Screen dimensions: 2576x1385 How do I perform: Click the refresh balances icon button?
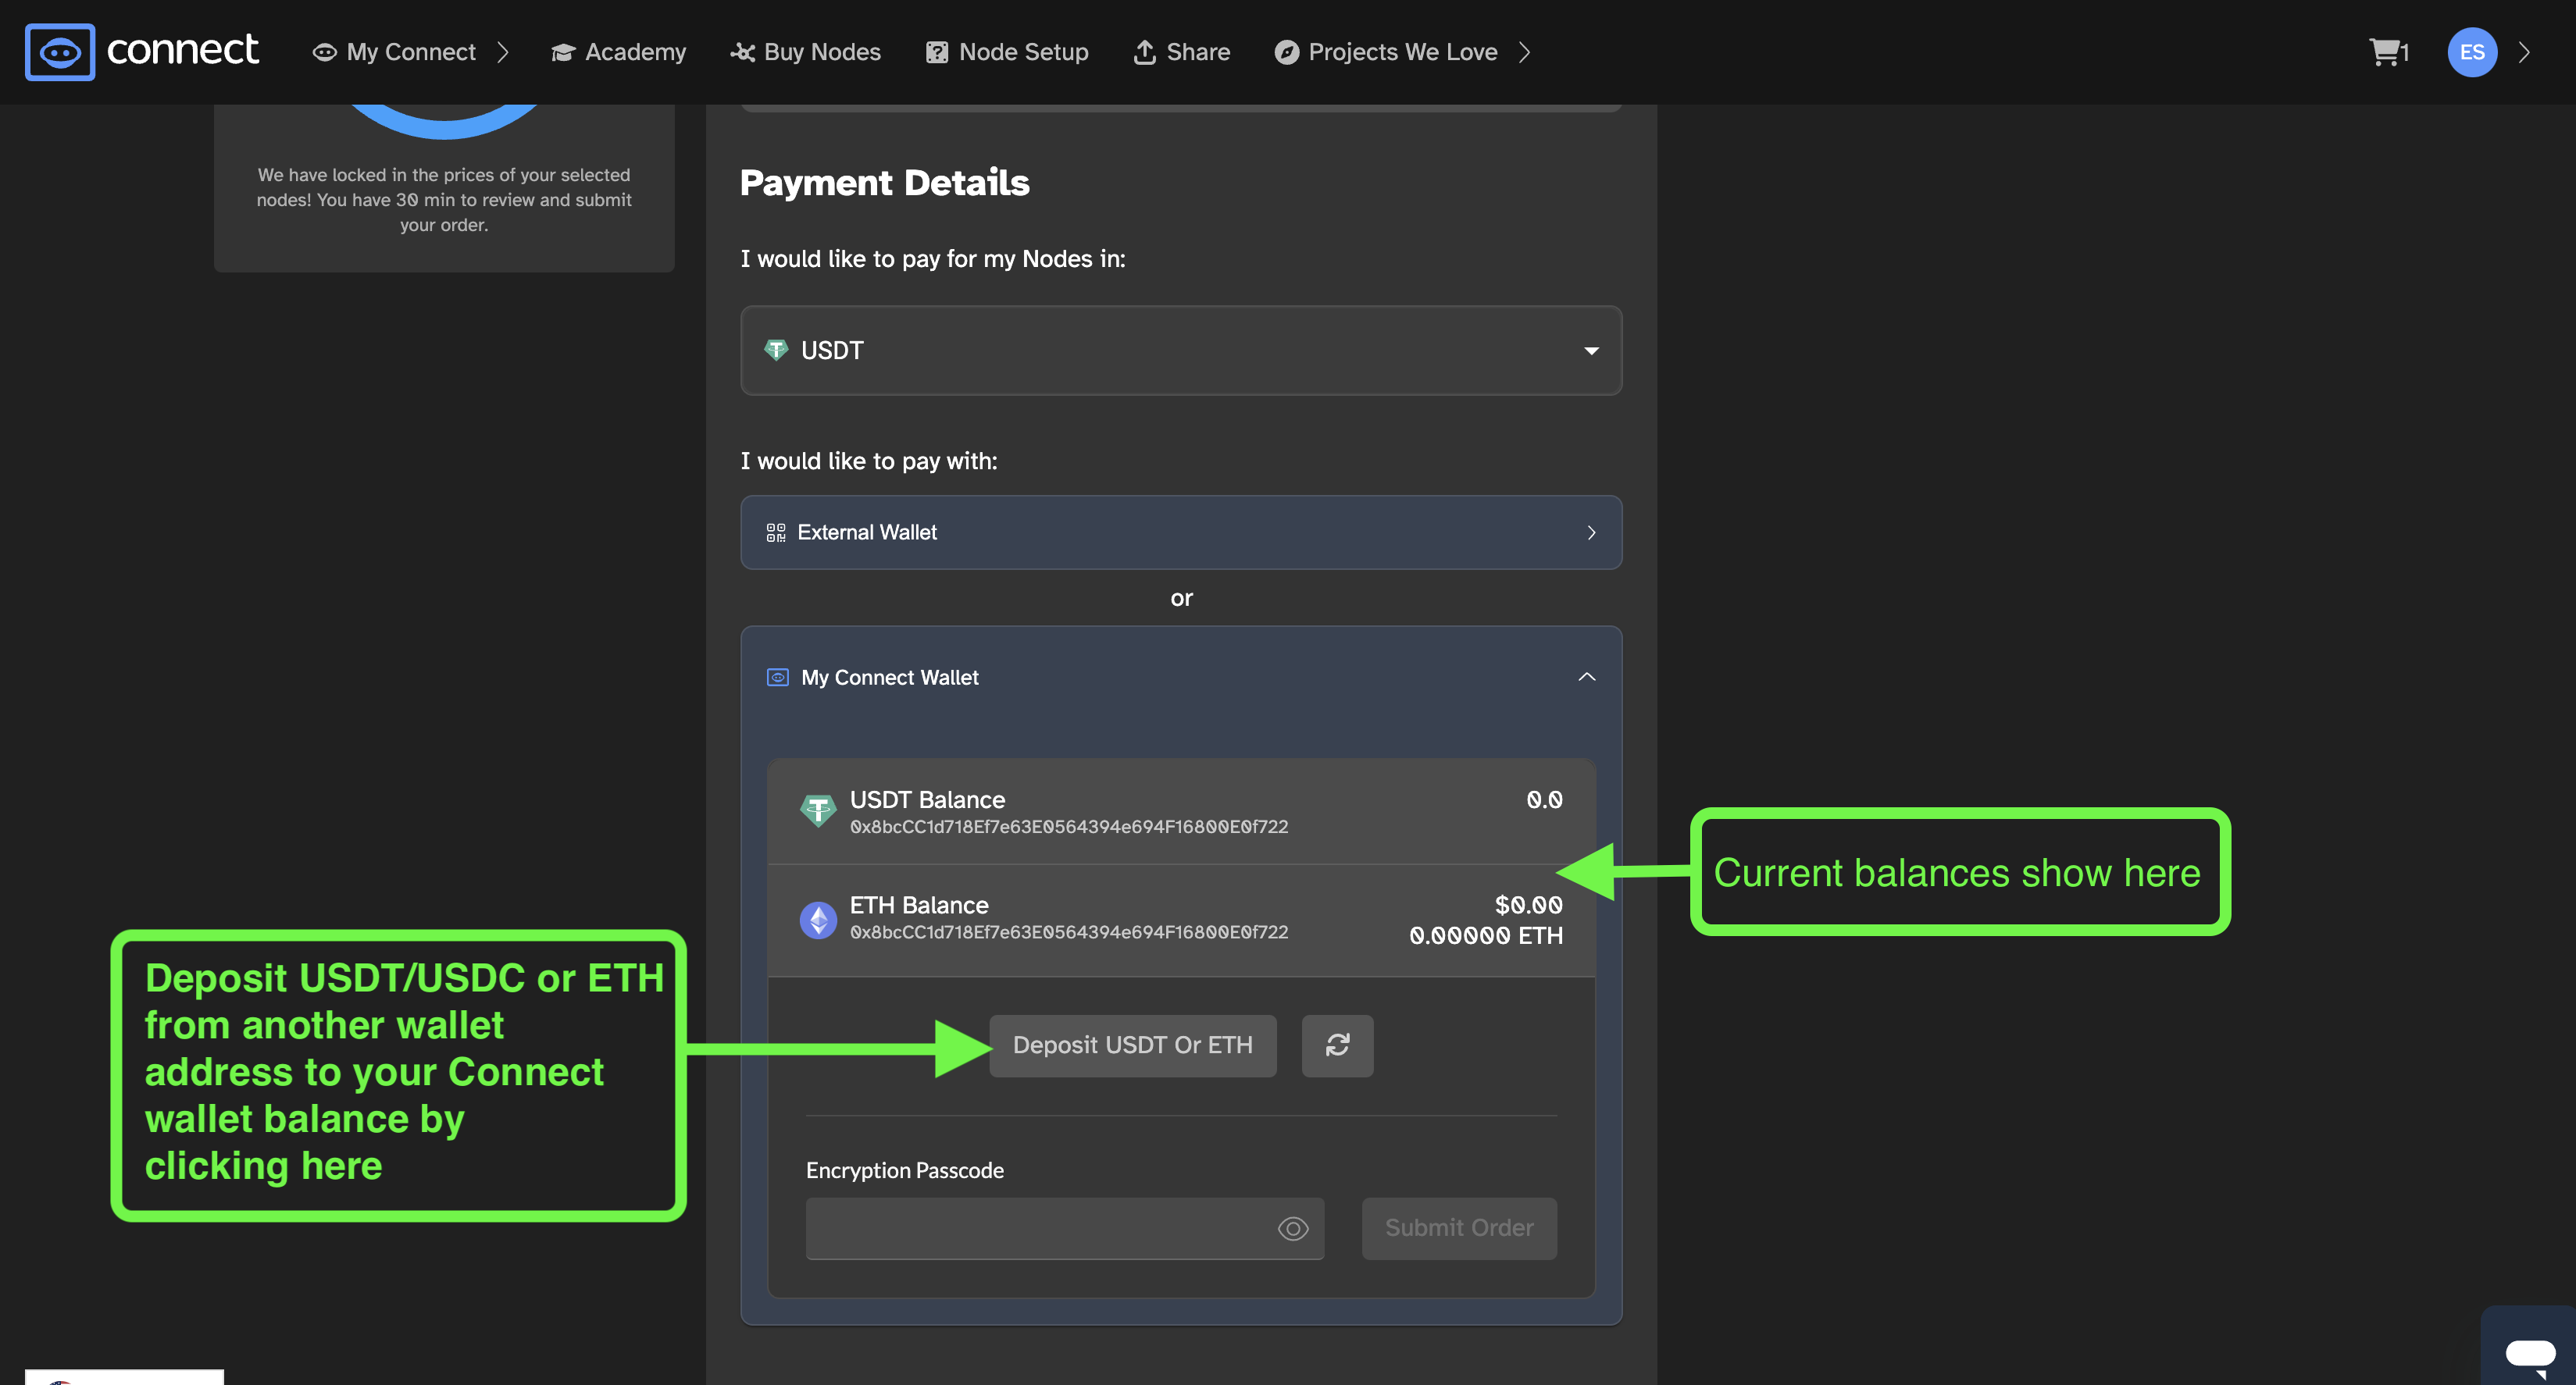pyautogui.click(x=1337, y=1045)
